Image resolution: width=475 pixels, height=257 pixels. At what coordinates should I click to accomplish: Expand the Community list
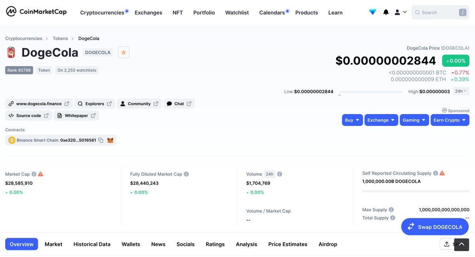pyautogui.click(x=139, y=104)
